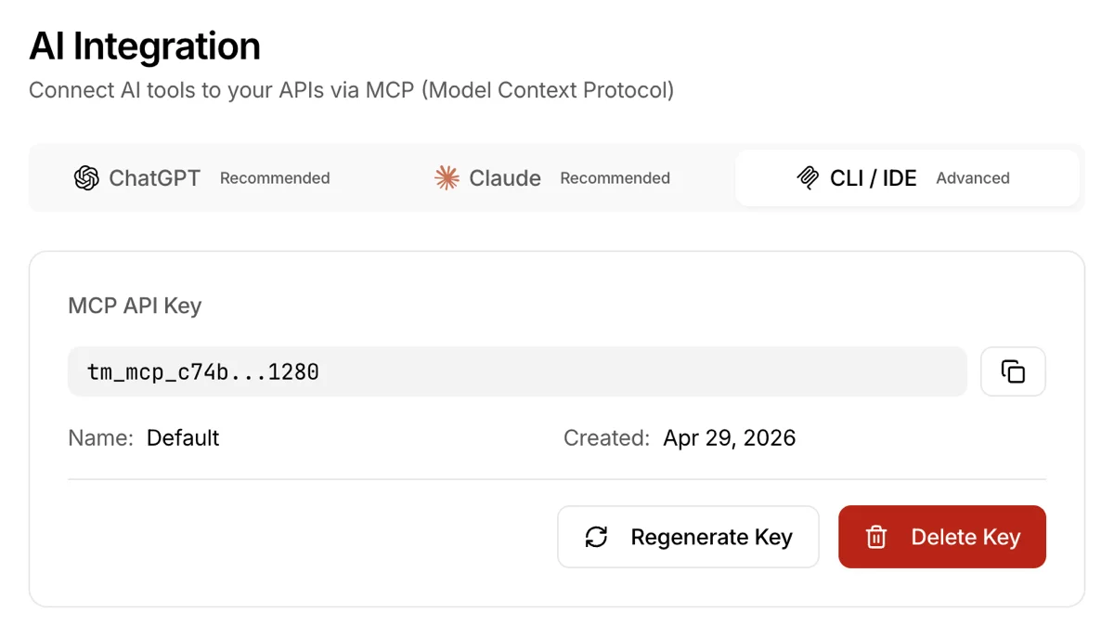Click the Created date Apr 29, 2026
1114x625 pixels.
(730, 437)
